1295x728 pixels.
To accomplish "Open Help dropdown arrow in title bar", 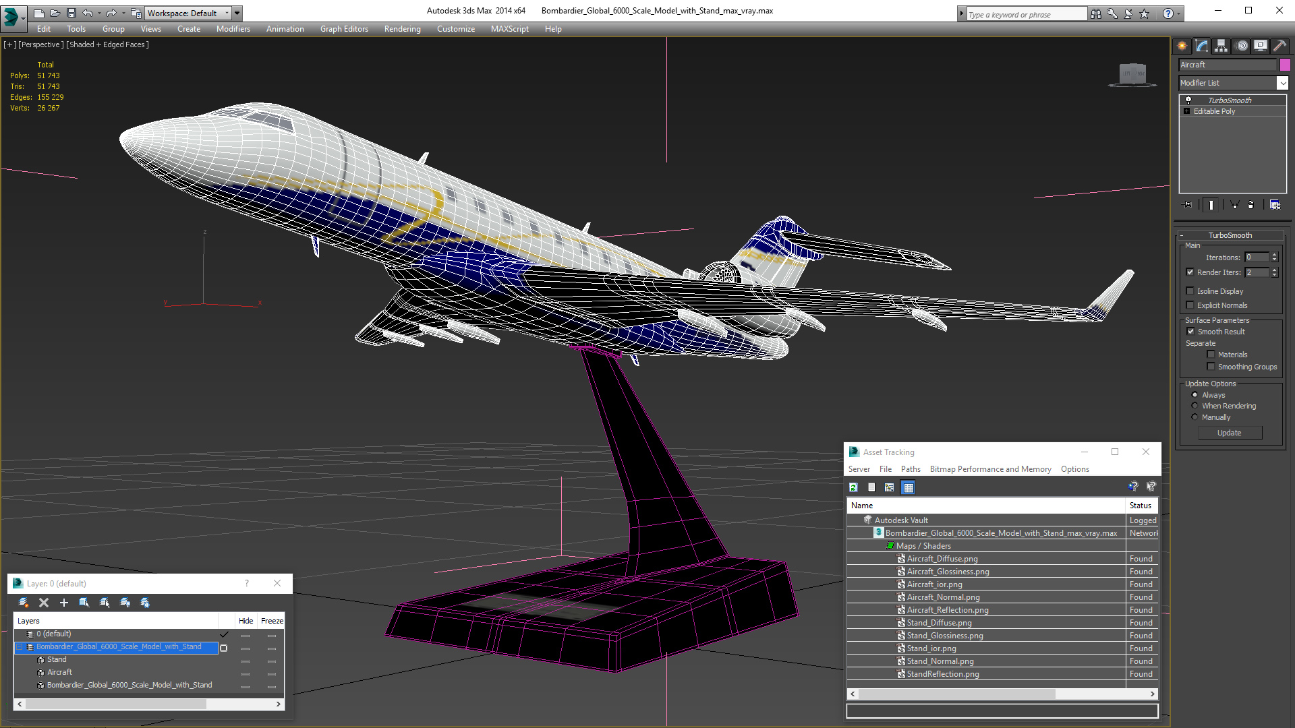I will (x=1178, y=13).
